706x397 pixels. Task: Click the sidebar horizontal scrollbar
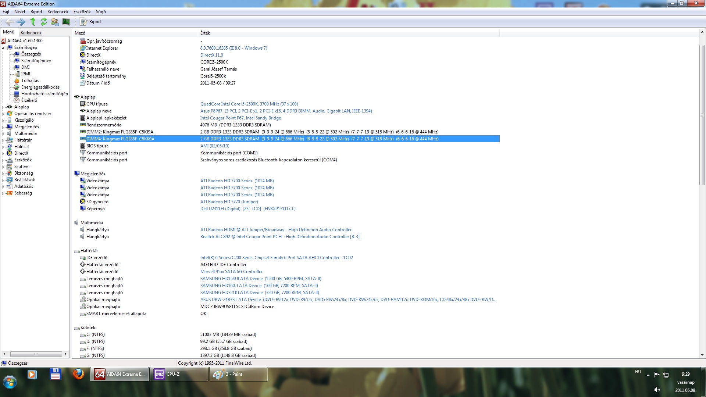(36, 354)
